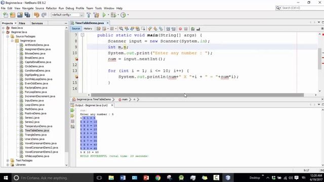Click the Redo toolbar icon
The image size is (324, 182).
[44, 15]
